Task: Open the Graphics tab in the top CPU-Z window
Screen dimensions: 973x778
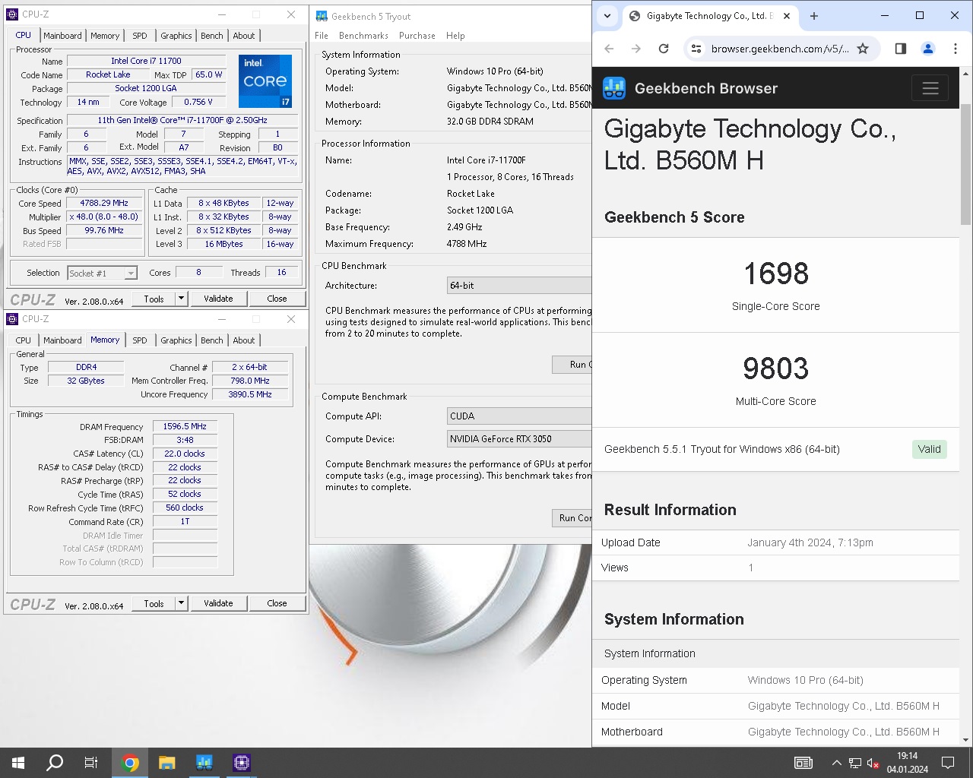Action: point(176,36)
